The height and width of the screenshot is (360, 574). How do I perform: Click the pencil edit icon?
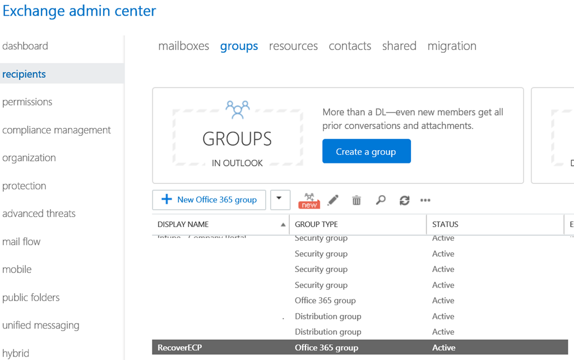tap(333, 200)
